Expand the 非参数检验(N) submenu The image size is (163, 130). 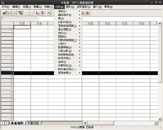click(x=68, y=55)
